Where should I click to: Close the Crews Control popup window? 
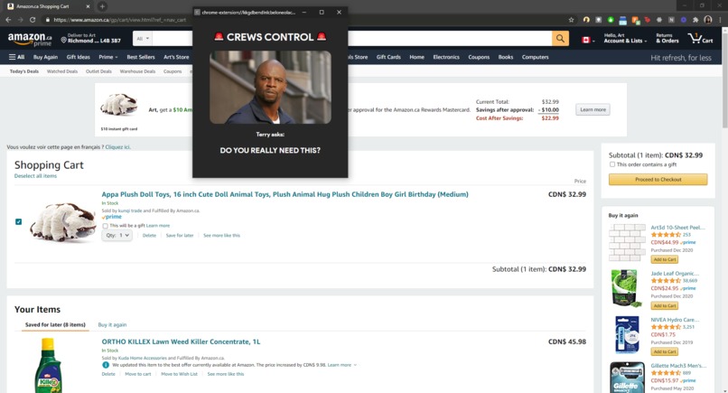point(339,13)
